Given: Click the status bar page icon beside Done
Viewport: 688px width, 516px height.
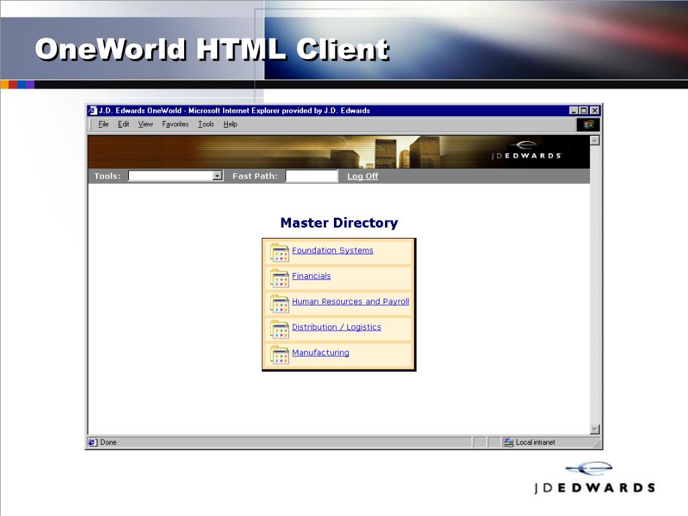Looking at the screenshot, I should coord(93,442).
